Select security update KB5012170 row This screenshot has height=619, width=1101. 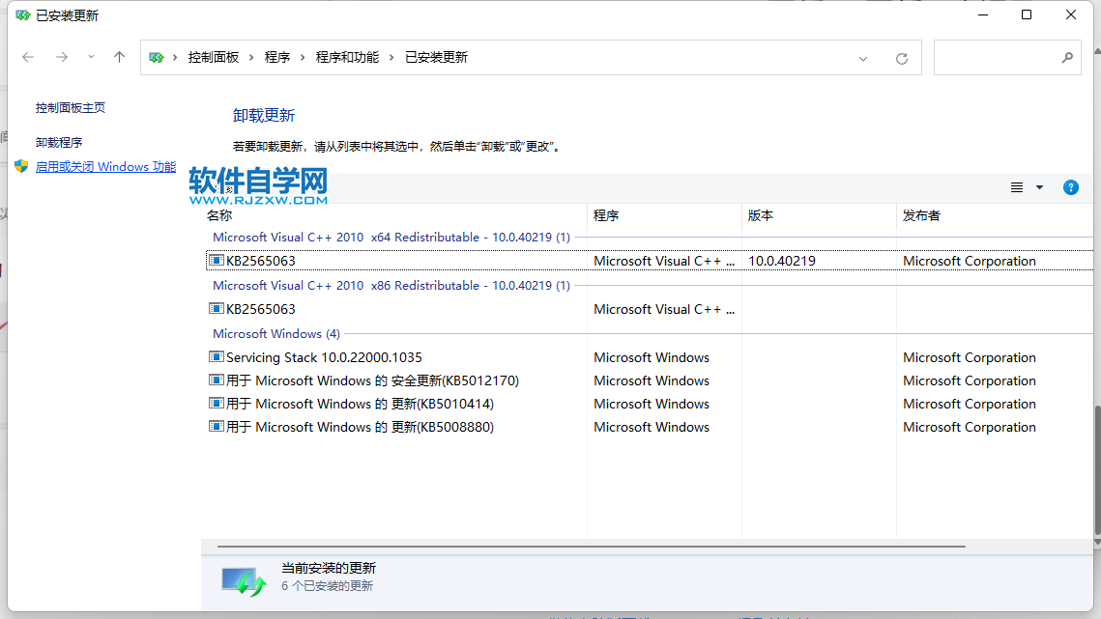pyautogui.click(x=650, y=381)
